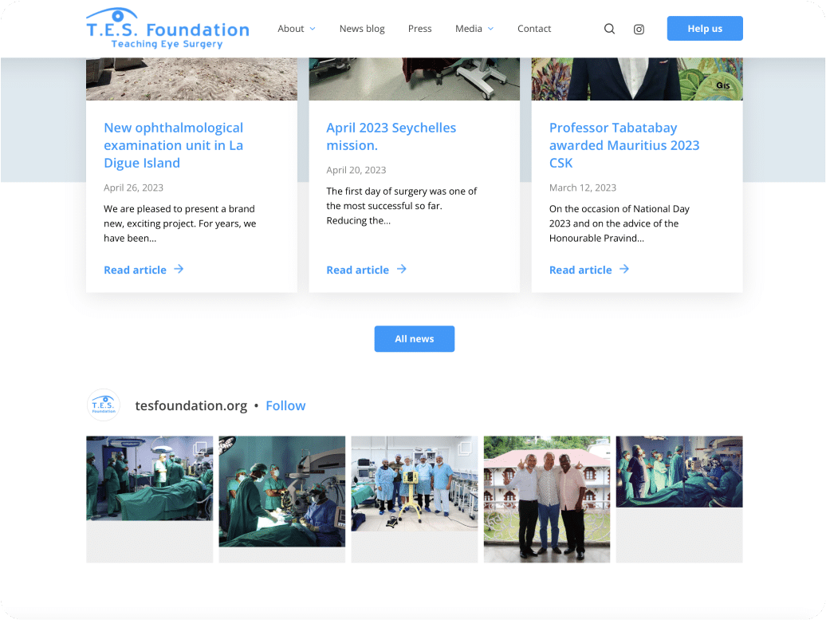The height and width of the screenshot is (620, 826).
Task: Read article about Professor Tabatabay award
Action: coord(580,270)
